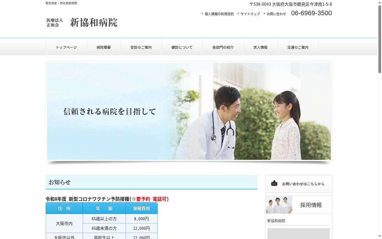The width and height of the screenshot is (382, 239).
Task: Click the 65歳以上の方 table cell
Action: [x=104, y=219]
